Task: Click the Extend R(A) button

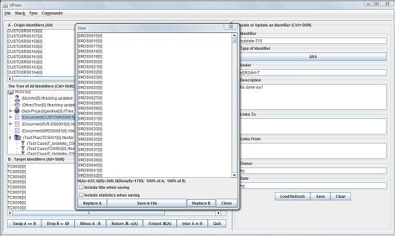Action: point(160,224)
